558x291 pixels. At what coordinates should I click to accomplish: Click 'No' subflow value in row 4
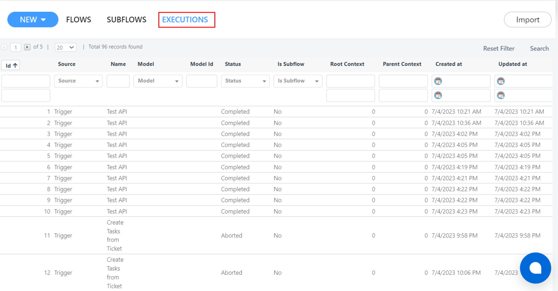tap(278, 145)
